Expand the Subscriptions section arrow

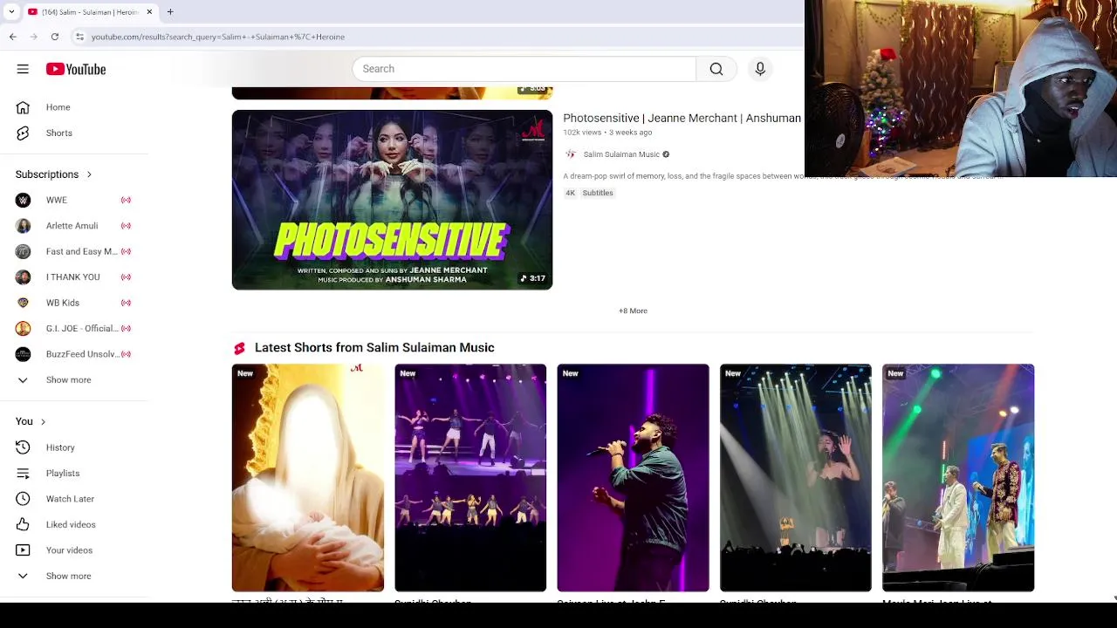pyautogui.click(x=89, y=174)
